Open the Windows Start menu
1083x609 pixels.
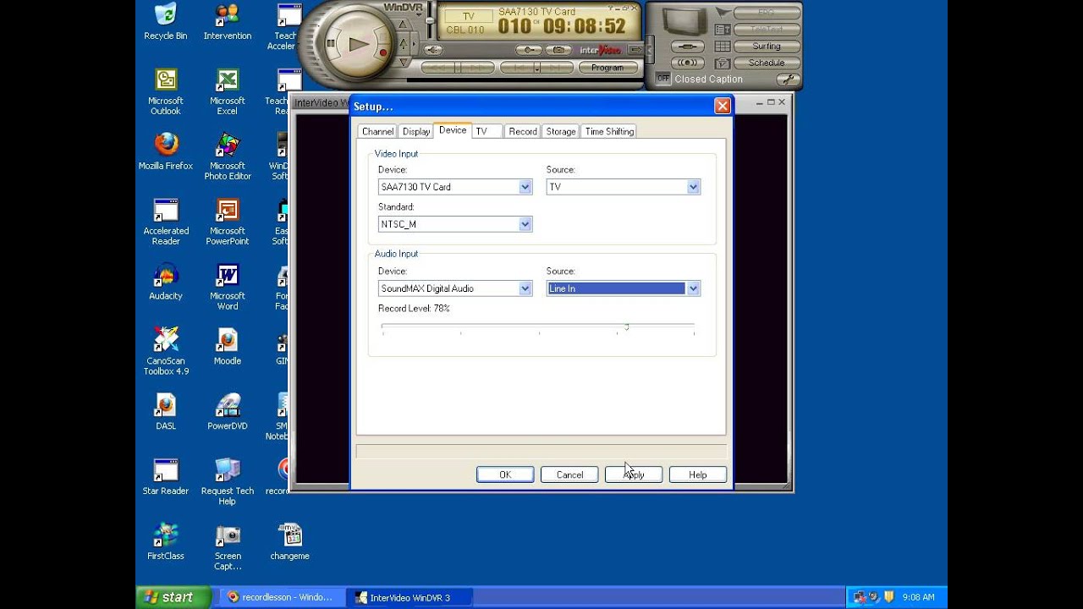tap(173, 597)
